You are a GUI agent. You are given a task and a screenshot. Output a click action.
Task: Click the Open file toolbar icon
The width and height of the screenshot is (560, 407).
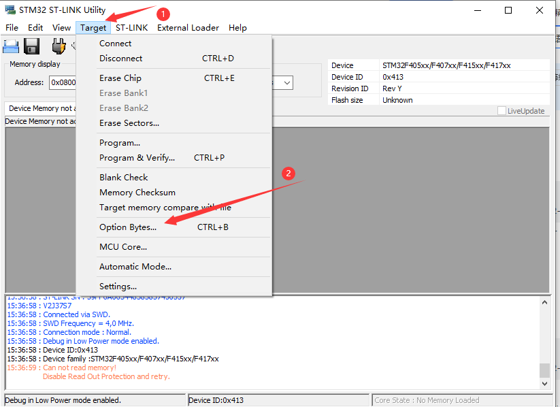[x=11, y=46]
